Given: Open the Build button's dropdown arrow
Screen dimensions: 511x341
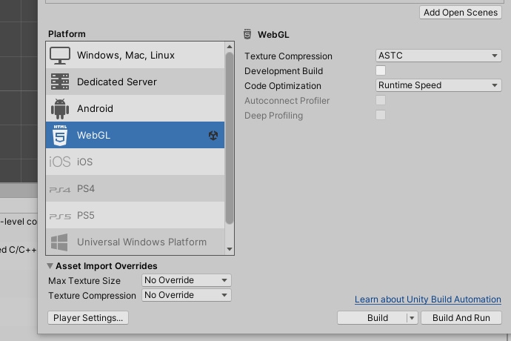Looking at the screenshot, I should tap(412, 318).
